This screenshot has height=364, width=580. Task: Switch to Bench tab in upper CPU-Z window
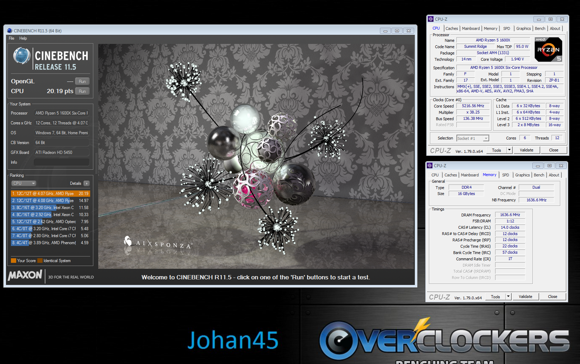click(540, 28)
